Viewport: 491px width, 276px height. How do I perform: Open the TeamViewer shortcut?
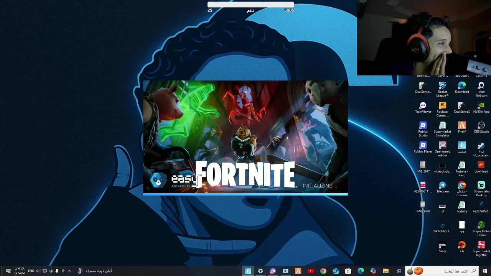(x=423, y=108)
